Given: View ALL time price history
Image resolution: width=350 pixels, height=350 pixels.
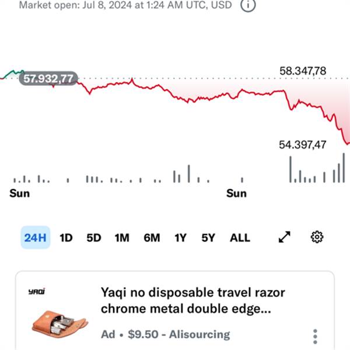Looking at the screenshot, I should pos(240,238).
